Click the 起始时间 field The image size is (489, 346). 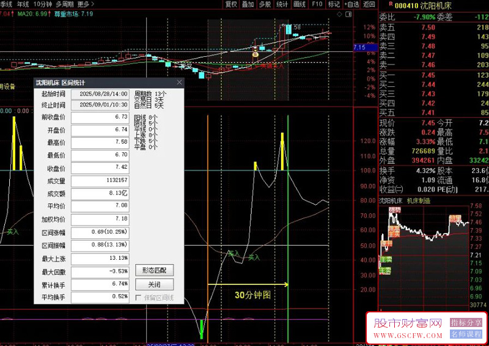click(x=100, y=94)
